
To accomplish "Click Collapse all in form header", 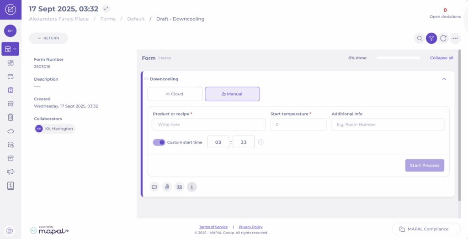I will coord(441,58).
